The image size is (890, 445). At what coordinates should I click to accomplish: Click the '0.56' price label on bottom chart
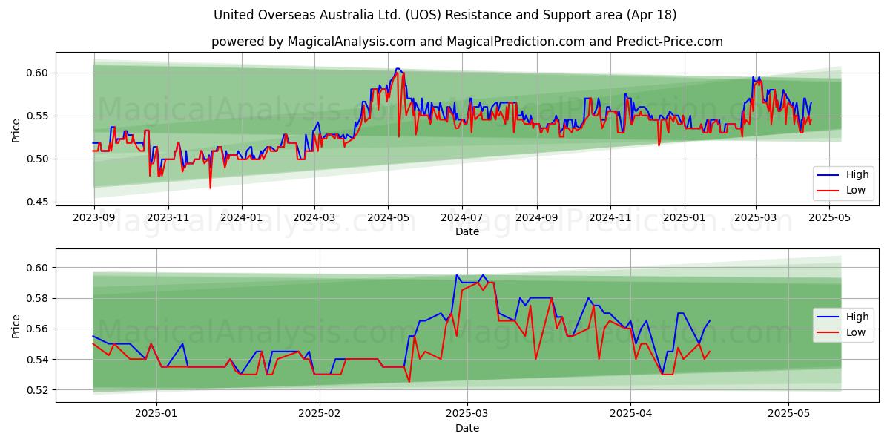click(39, 329)
